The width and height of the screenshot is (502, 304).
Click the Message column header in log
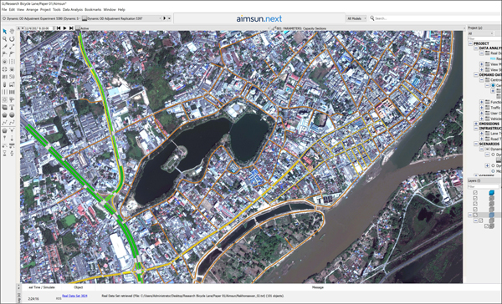click(318, 287)
